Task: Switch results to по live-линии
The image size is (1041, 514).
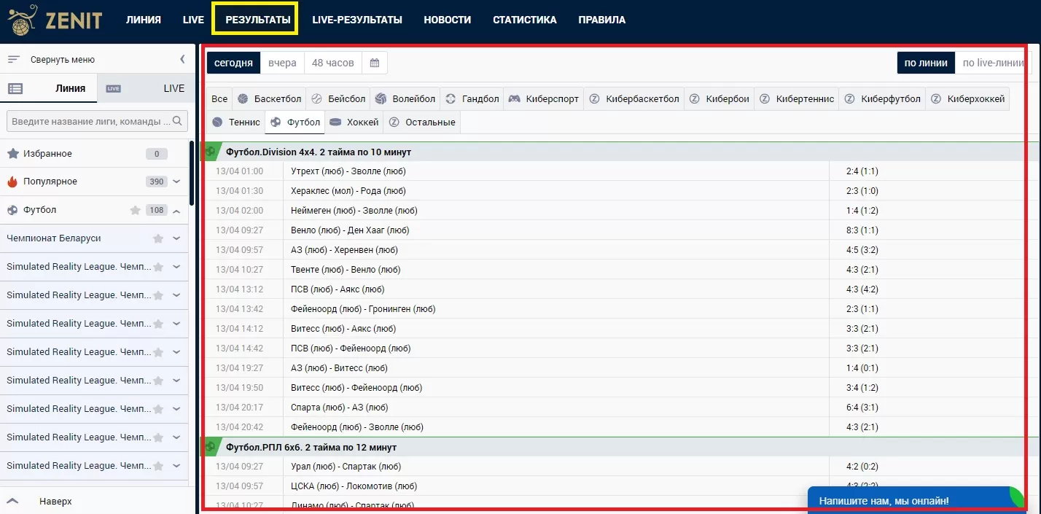Action: 992,63
